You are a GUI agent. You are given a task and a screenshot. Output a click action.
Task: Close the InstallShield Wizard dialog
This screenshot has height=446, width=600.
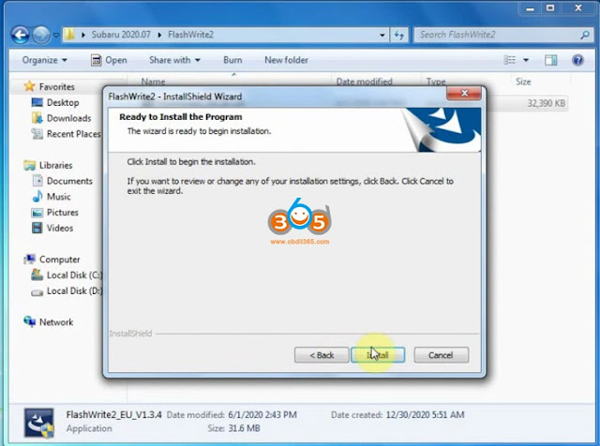click(464, 93)
